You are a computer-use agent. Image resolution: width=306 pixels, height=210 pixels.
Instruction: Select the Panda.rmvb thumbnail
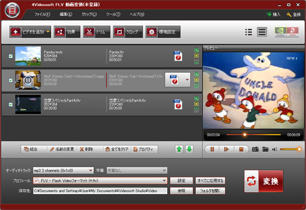[x=28, y=56]
